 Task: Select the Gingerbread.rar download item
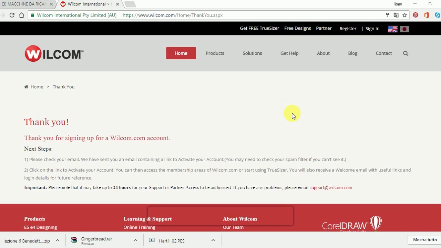(x=97, y=240)
